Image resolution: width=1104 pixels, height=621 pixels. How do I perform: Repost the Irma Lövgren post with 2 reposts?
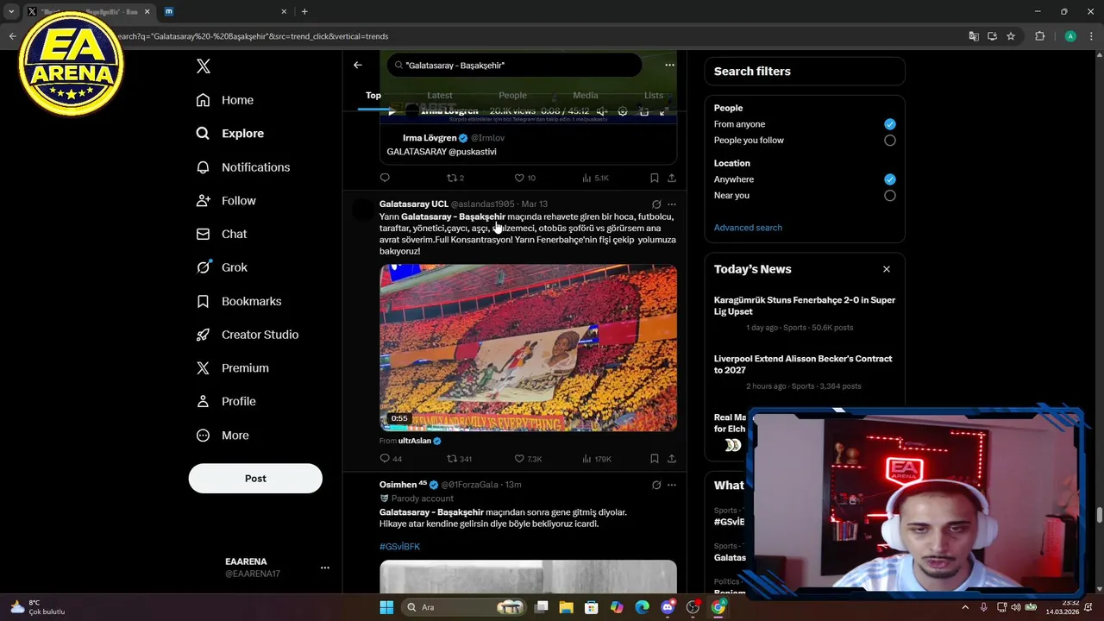coord(455,178)
